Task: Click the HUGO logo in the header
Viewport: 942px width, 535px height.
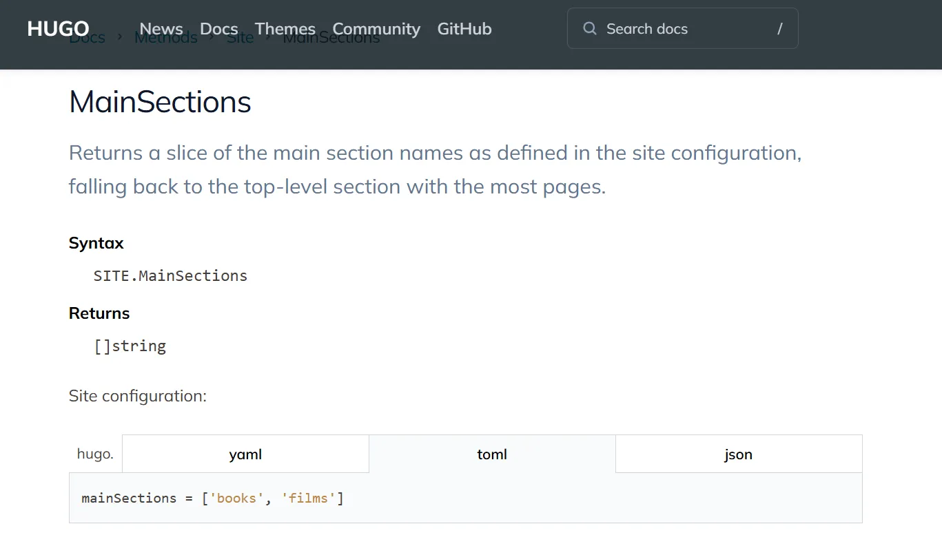Action: (x=58, y=29)
